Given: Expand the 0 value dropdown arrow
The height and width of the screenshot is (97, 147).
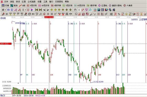Looking at the screenshot, I should coord(25,10).
